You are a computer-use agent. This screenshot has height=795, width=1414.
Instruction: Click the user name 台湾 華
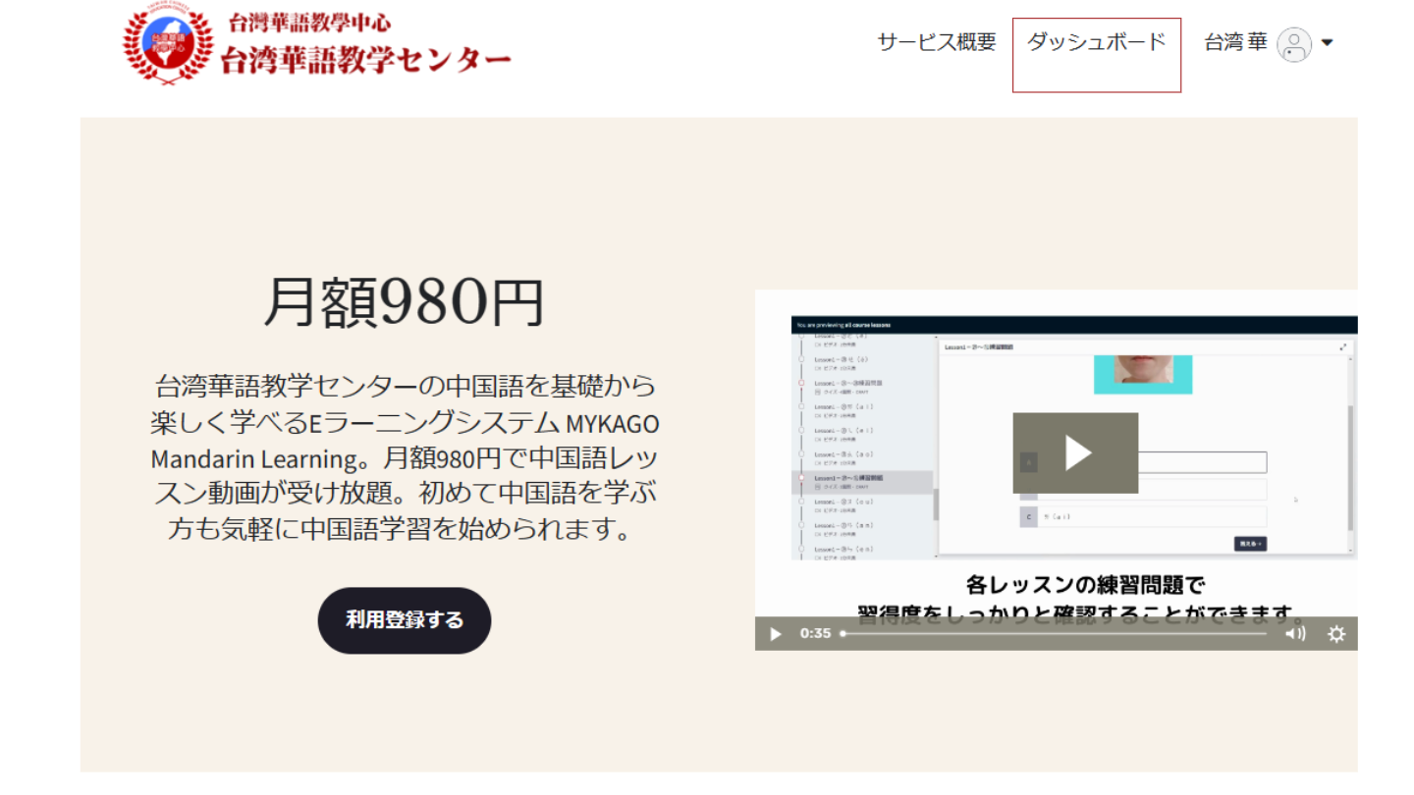(x=1235, y=42)
